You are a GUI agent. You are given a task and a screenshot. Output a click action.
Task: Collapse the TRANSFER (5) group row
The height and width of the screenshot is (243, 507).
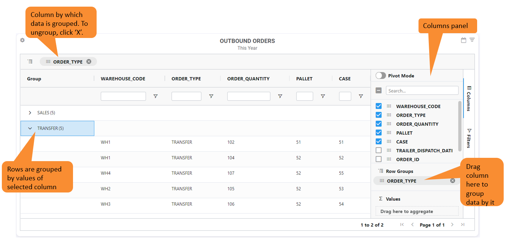(x=30, y=128)
